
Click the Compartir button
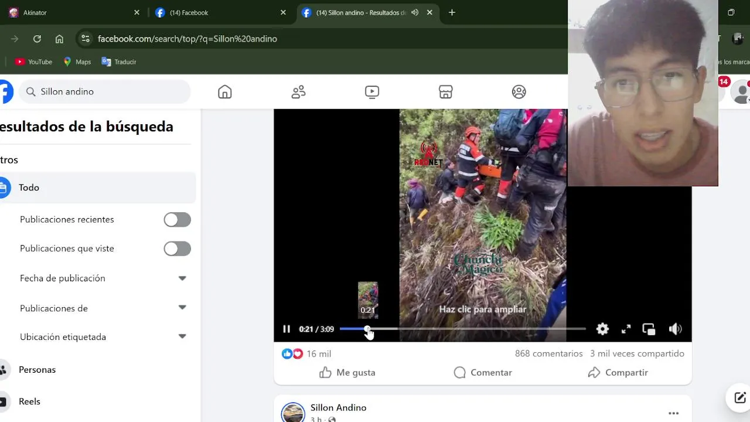pyautogui.click(x=618, y=373)
